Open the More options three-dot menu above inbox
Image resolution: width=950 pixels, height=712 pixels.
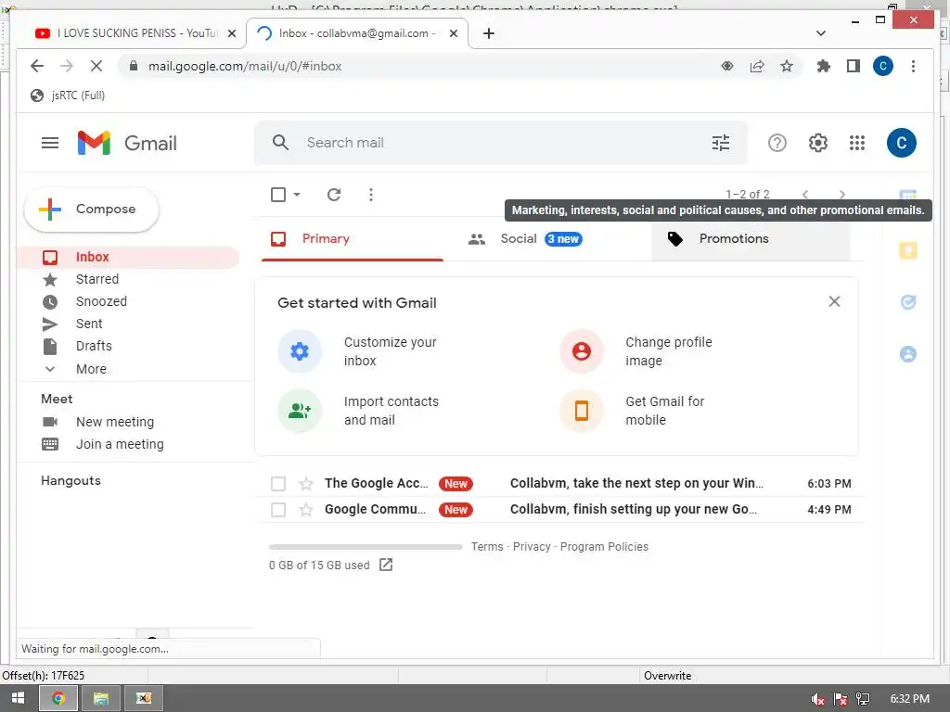point(371,195)
